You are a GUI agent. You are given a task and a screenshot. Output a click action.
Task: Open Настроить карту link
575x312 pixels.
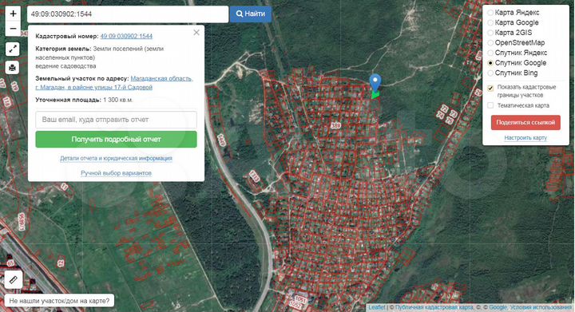[x=525, y=138]
